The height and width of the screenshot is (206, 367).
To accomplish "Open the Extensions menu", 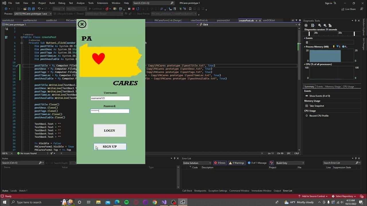I will coord(102,3).
